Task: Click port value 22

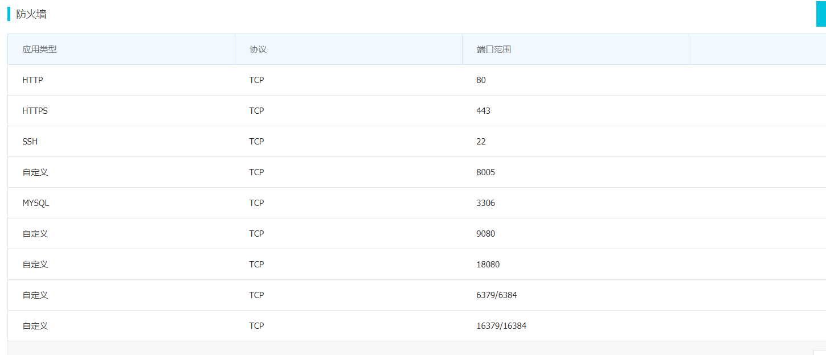Action: pos(481,142)
